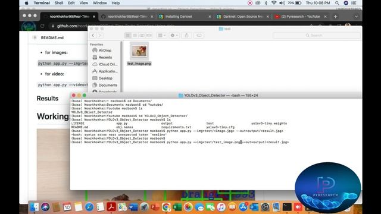Screen dimensions: 381x214
Task: Switch Finder to list view
Action: (x=135, y=36)
